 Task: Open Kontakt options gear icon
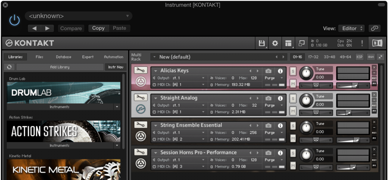[275, 43]
